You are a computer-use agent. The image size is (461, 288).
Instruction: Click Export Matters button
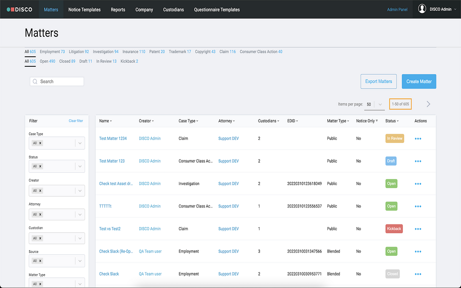378,82
